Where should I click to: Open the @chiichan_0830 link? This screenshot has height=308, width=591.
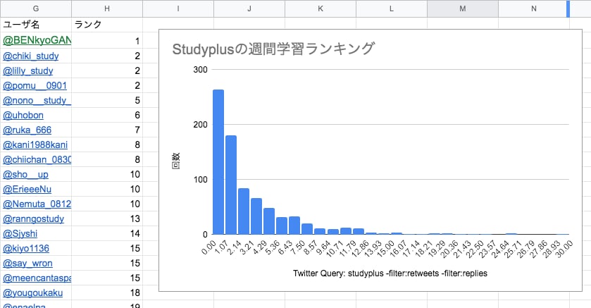click(x=37, y=159)
